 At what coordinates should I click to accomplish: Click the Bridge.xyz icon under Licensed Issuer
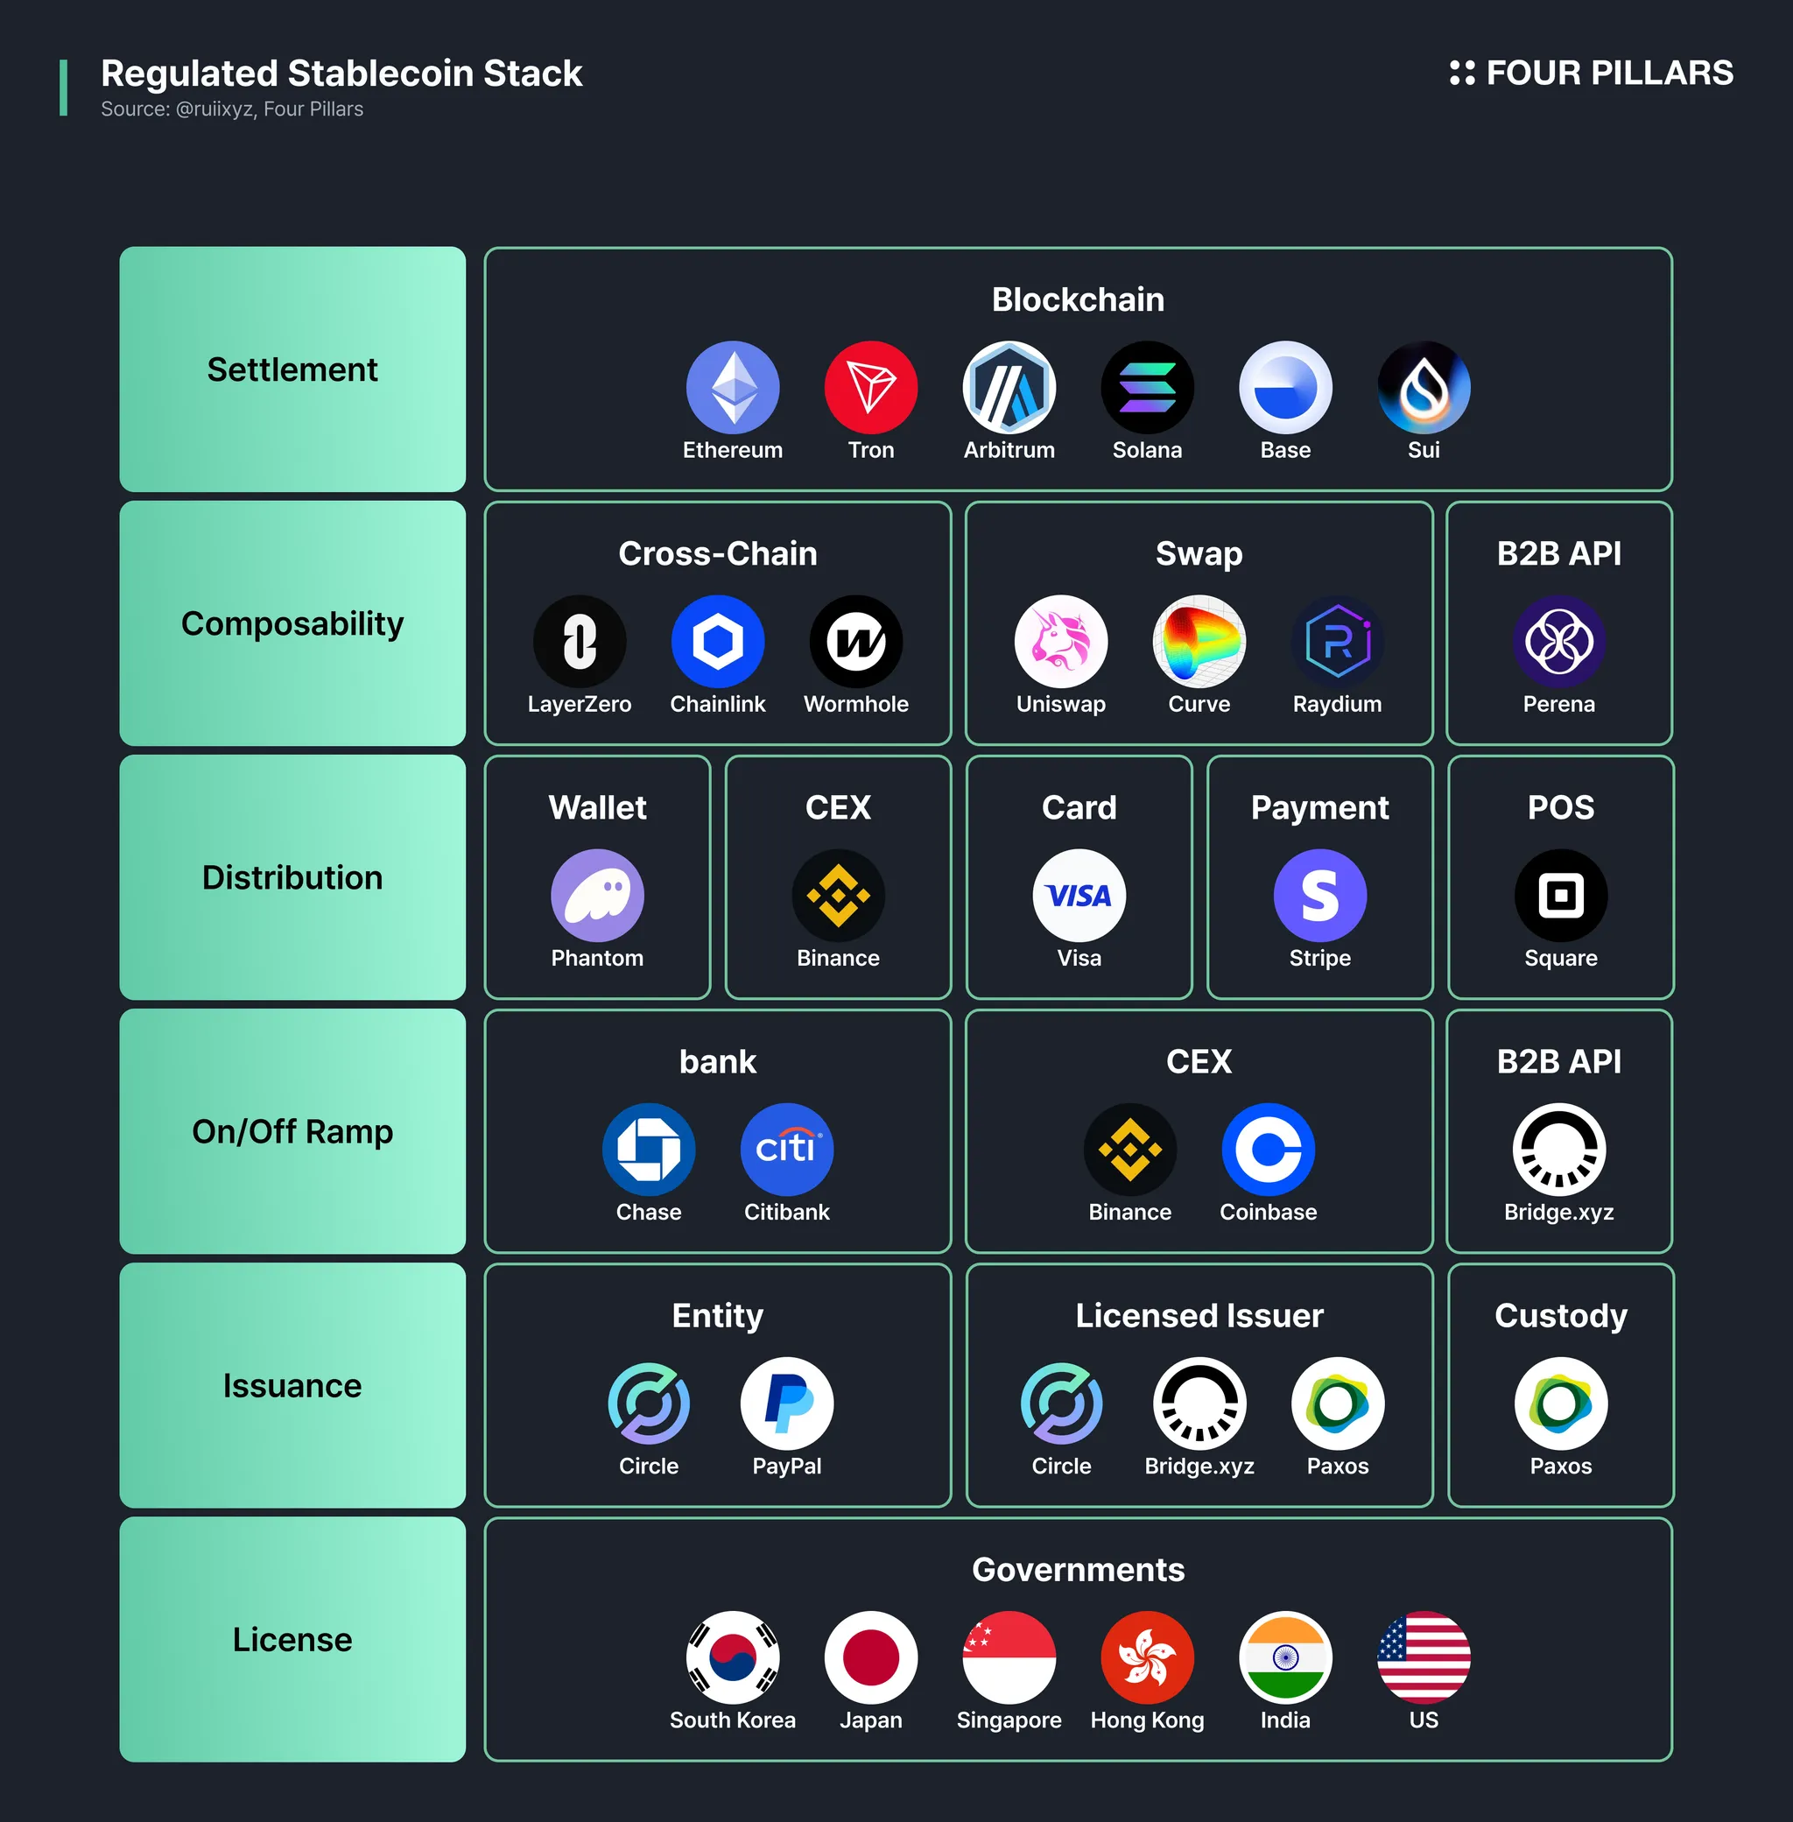coord(1199,1403)
